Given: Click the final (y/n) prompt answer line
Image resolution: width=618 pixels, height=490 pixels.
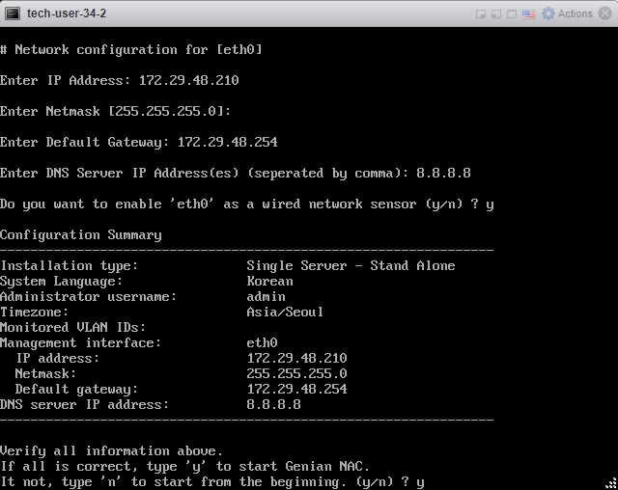Looking at the screenshot, I should (212, 481).
